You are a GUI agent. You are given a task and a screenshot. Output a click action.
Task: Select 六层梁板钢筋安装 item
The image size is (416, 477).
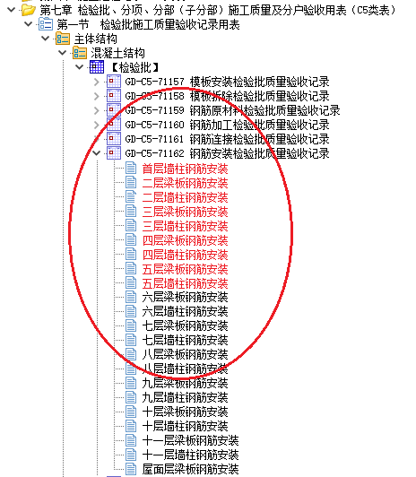tap(185, 298)
